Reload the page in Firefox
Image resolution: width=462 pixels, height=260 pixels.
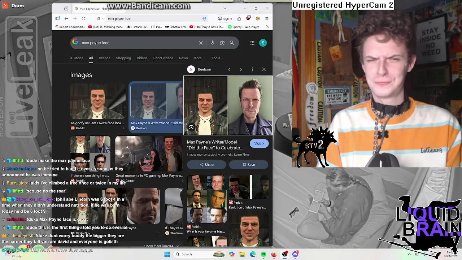pyautogui.click(x=83, y=18)
